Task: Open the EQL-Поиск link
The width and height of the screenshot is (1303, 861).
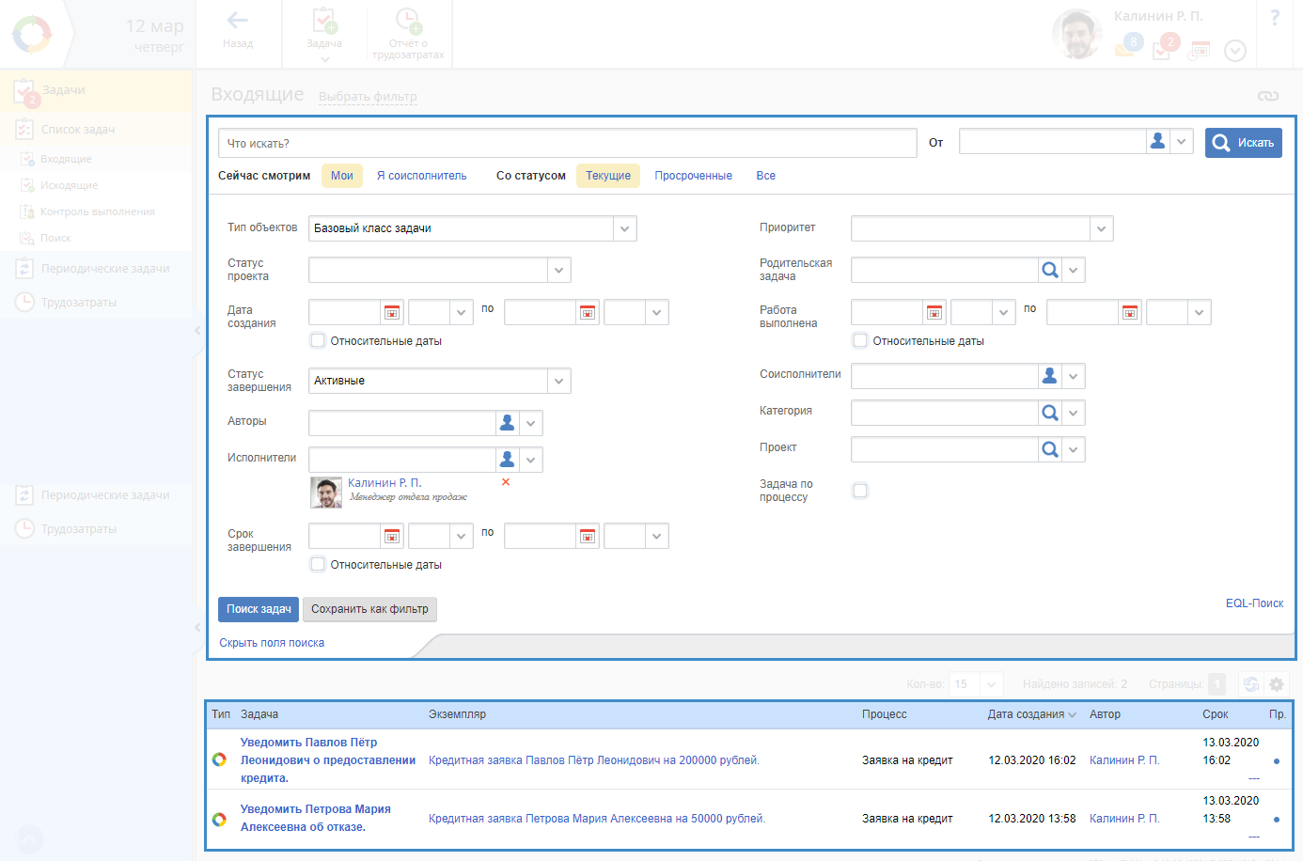Action: point(1254,603)
